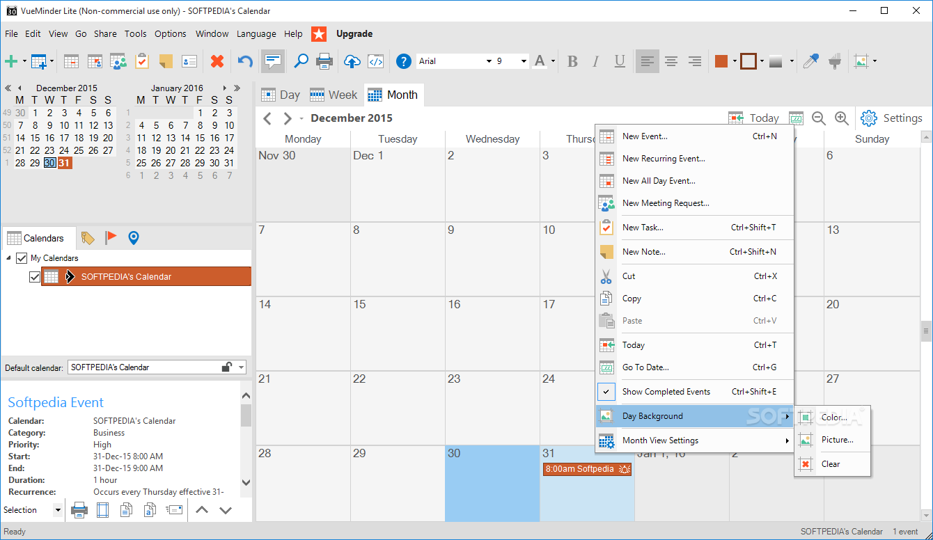Viewport: 933px width, 540px height.
Task: Open the font color A dropdown arrow
Action: coord(554,61)
